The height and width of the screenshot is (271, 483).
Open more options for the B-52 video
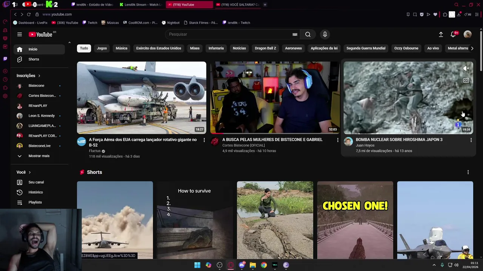[204, 140]
